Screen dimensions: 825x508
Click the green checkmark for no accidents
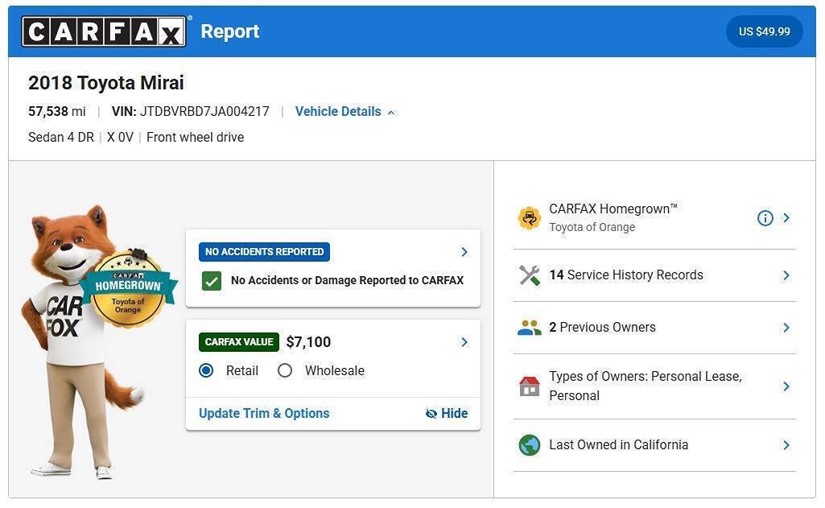pyautogui.click(x=212, y=281)
